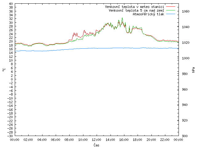197x147 pixels.
Task: Click the x-axis tick label '02:00'
Action: pyautogui.click(x=28, y=140)
